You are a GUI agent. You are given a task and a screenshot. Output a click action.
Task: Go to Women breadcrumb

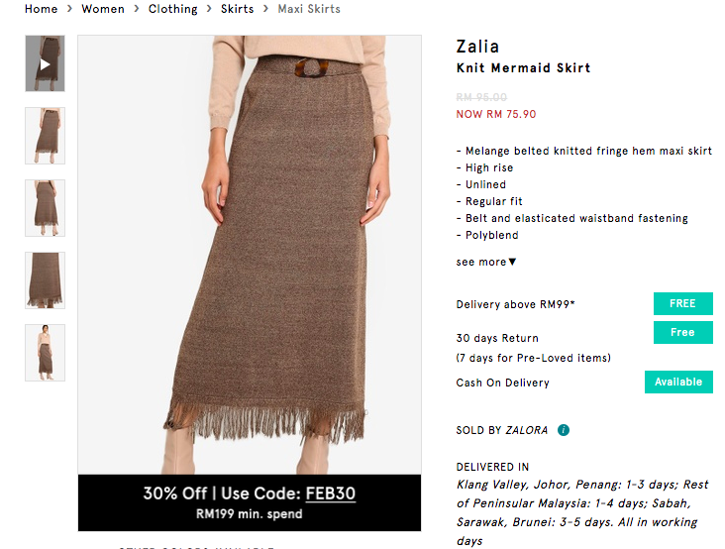103,9
